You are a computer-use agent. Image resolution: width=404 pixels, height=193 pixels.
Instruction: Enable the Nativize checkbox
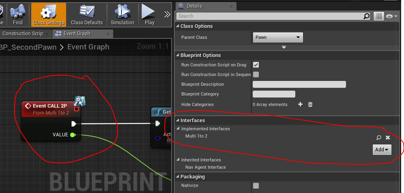coord(256,186)
